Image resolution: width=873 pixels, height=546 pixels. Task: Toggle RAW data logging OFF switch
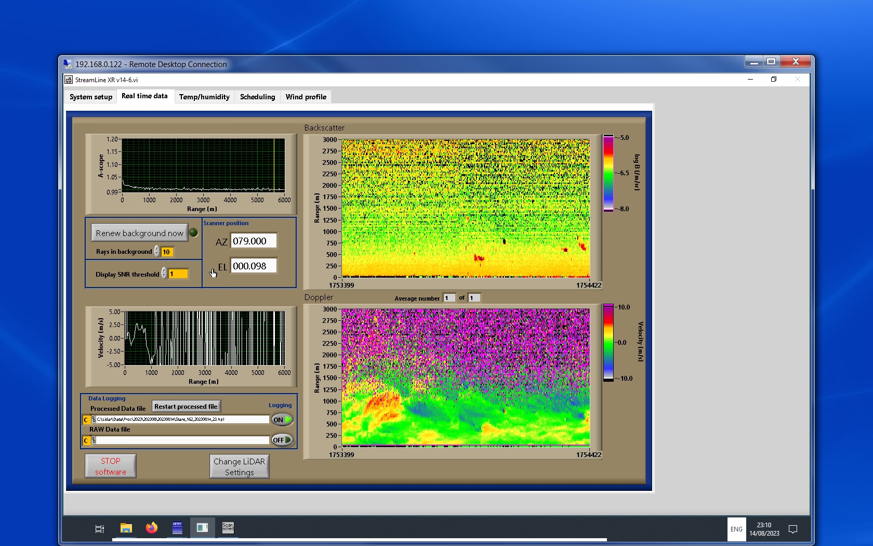(282, 440)
